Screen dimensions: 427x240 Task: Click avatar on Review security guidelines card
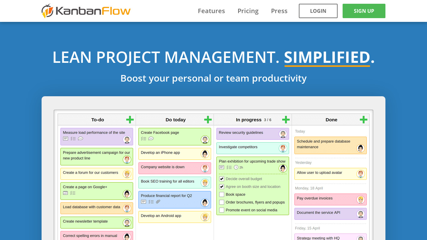point(283,134)
